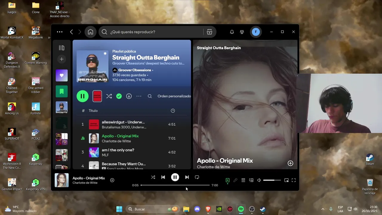Image resolution: width=382 pixels, height=215 pixels.
Task: Open OBS Studio from the taskbar
Action: click(252, 209)
